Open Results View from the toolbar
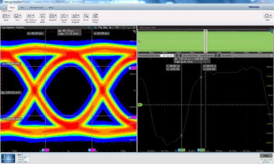The image size is (274, 164). tap(64, 15)
